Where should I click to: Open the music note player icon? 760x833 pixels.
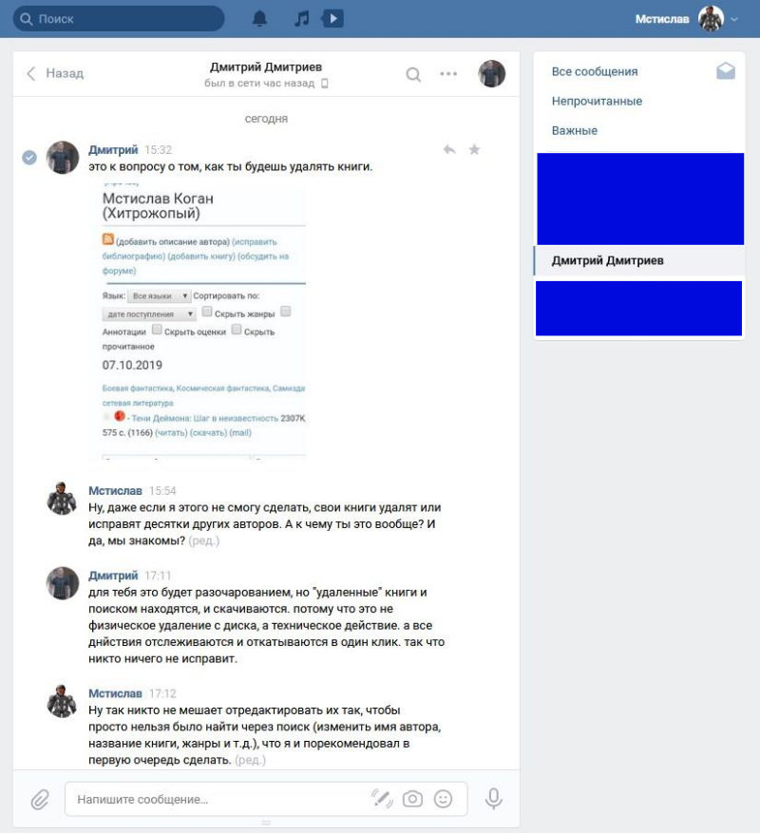point(302,19)
